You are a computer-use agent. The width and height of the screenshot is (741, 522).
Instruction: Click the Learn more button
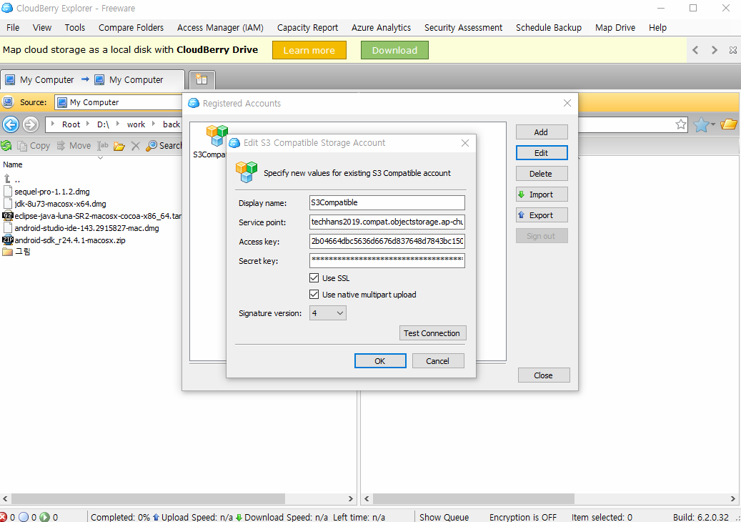coord(309,50)
